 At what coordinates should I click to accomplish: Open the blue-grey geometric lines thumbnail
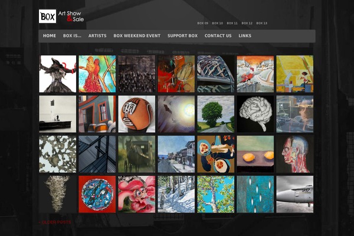pos(97,154)
